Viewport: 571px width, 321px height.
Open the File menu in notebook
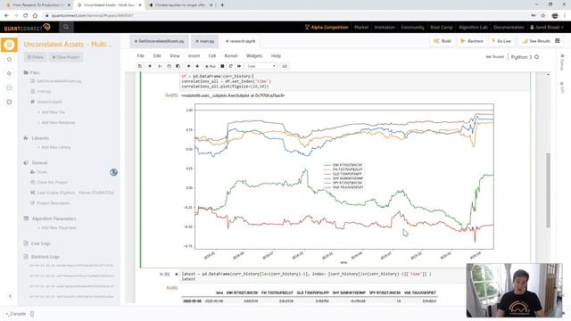click(141, 55)
